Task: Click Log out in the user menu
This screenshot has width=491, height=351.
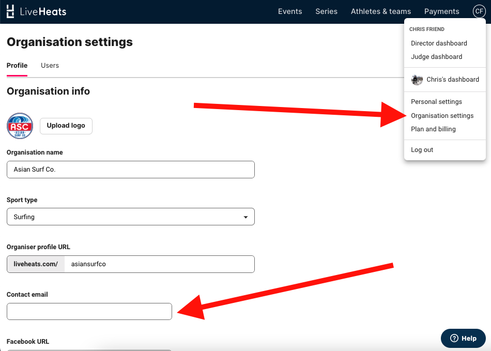Action: (422, 150)
